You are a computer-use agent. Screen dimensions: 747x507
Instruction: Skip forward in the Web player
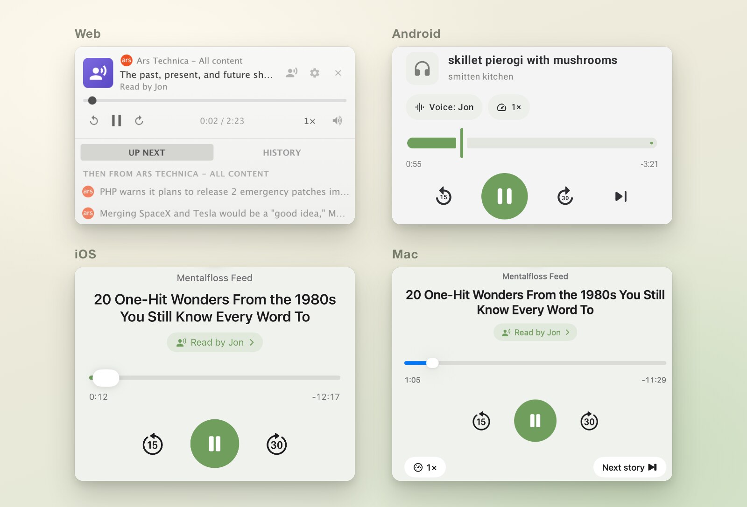tap(139, 121)
